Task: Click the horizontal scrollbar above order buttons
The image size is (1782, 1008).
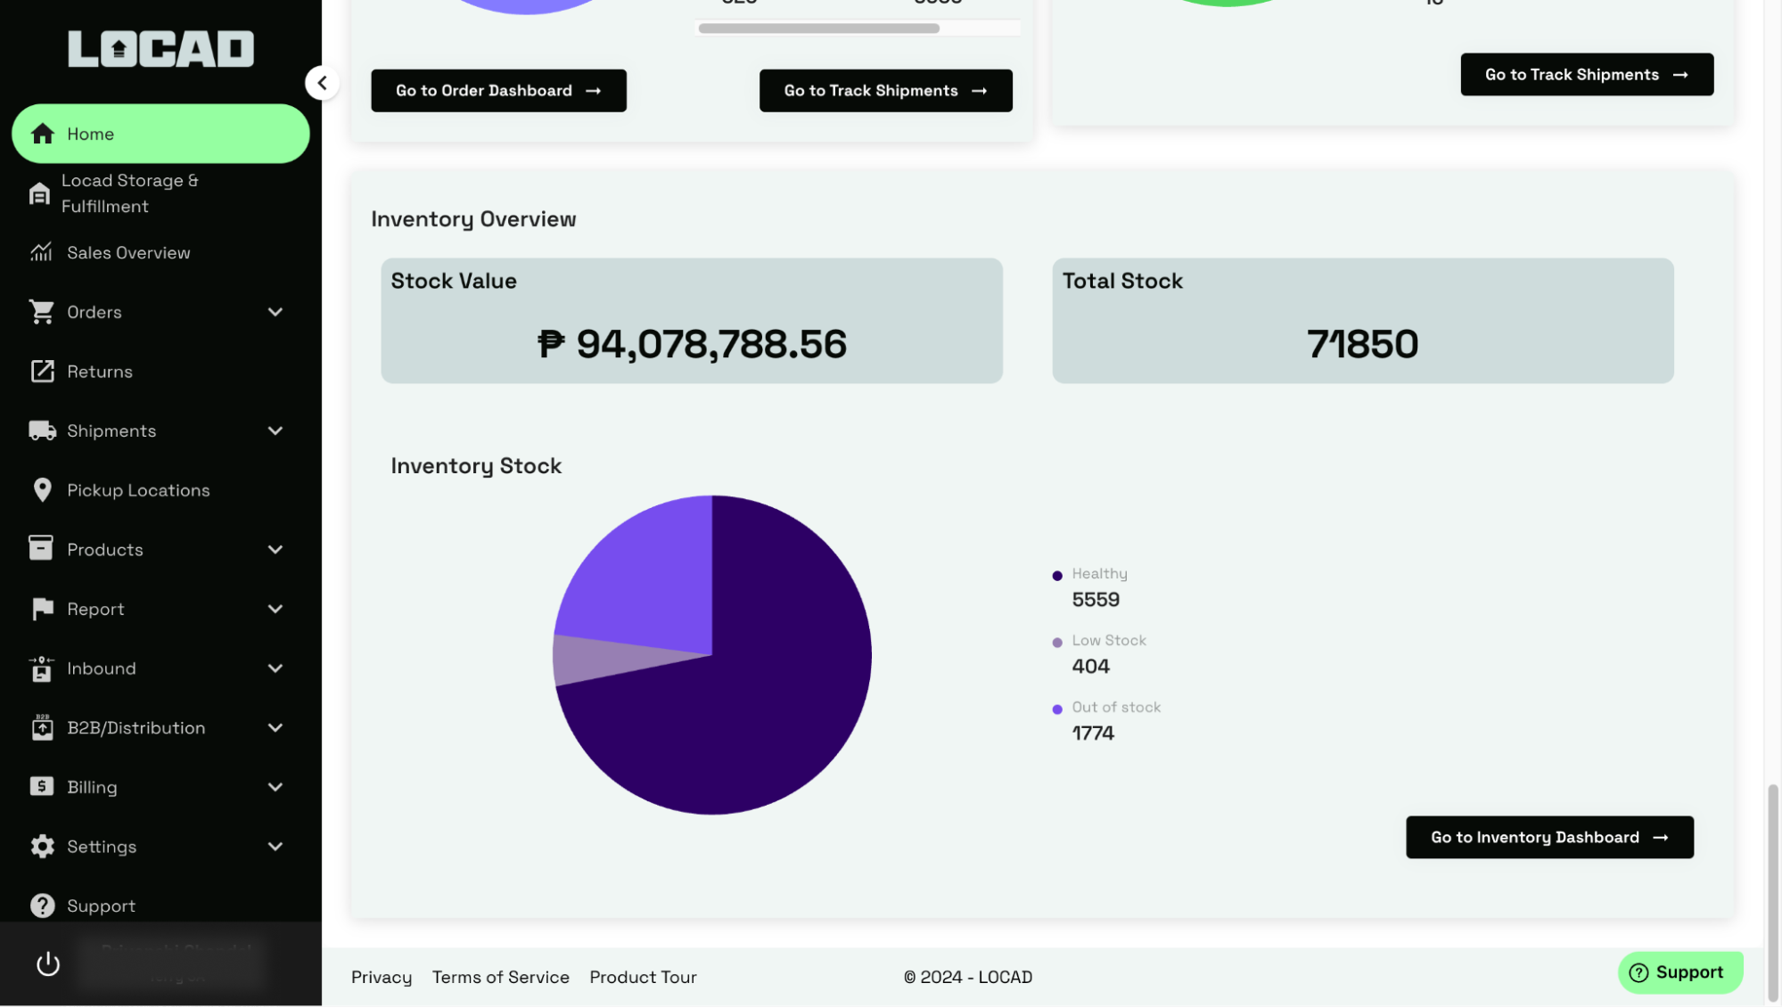Action: coord(818,29)
